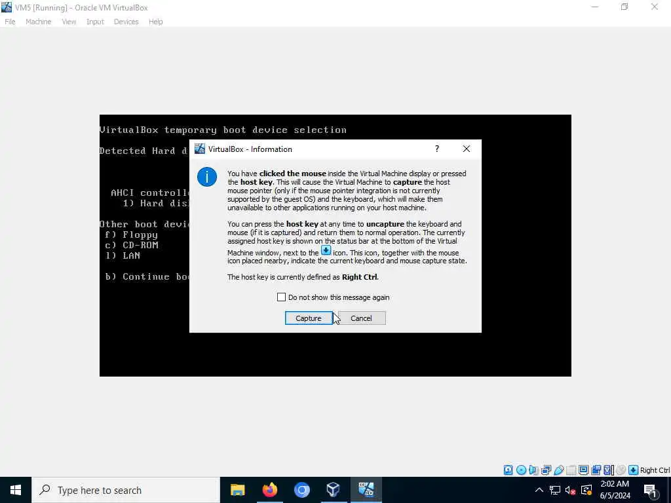Image resolution: width=671 pixels, height=503 pixels.
Task: Click the VirtualBox icon in the window title bar
Action: pyautogui.click(x=7, y=7)
